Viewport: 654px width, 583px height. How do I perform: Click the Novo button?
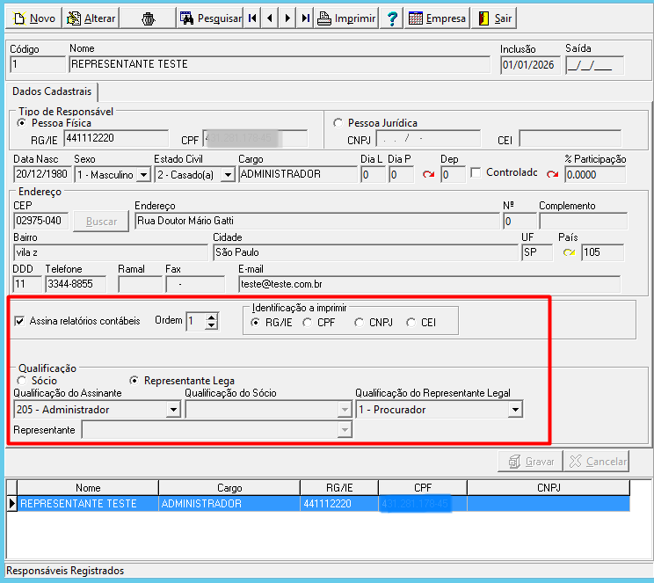tap(33, 18)
